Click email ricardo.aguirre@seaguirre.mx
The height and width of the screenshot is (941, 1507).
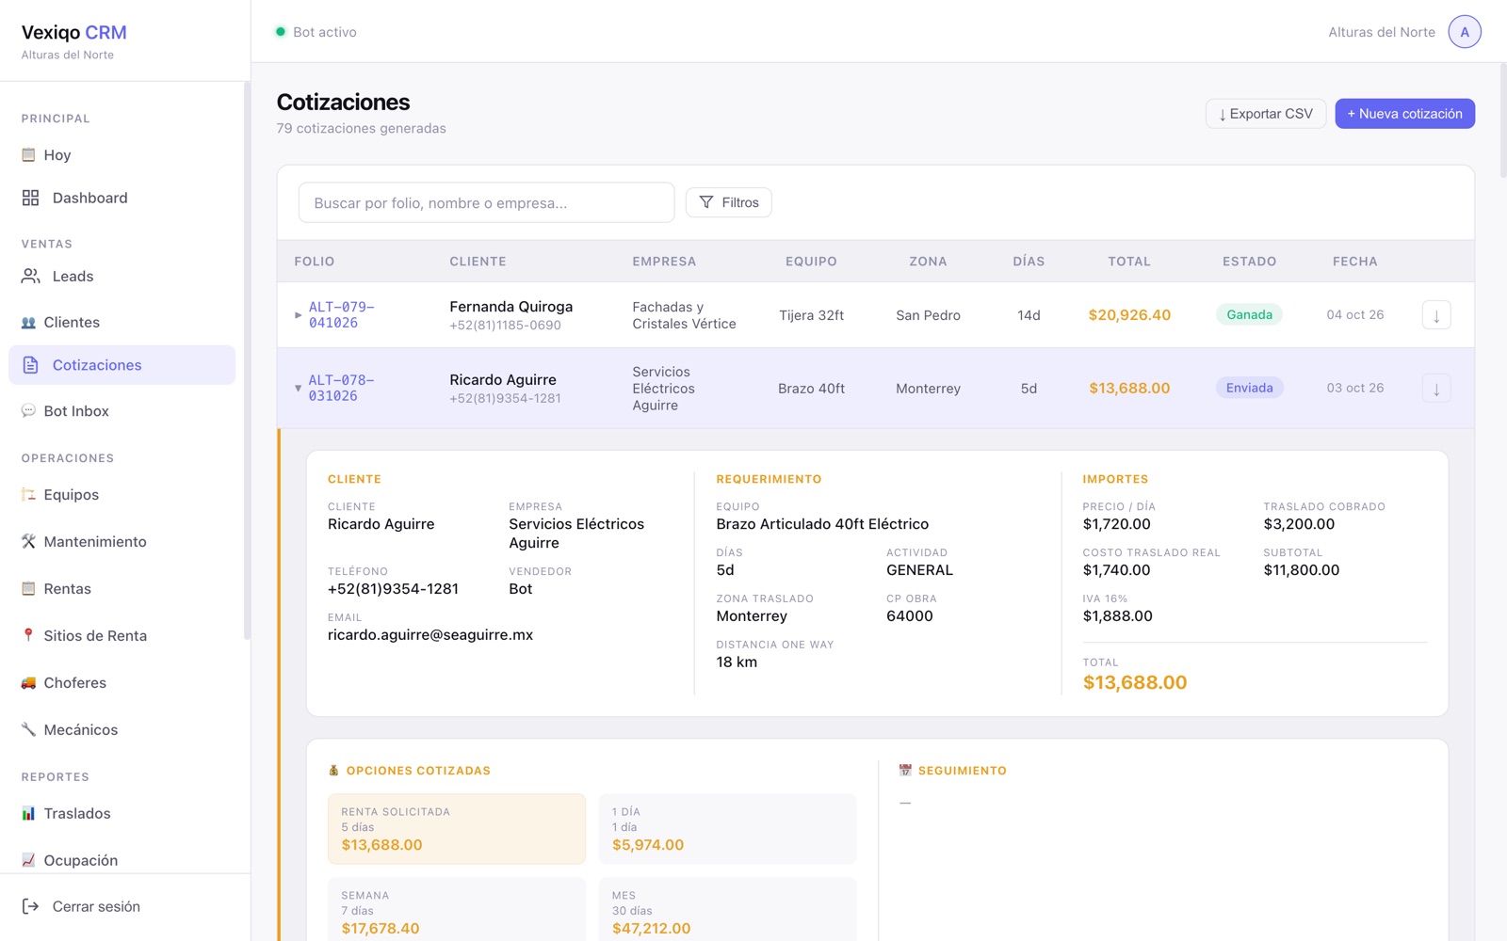click(x=430, y=635)
